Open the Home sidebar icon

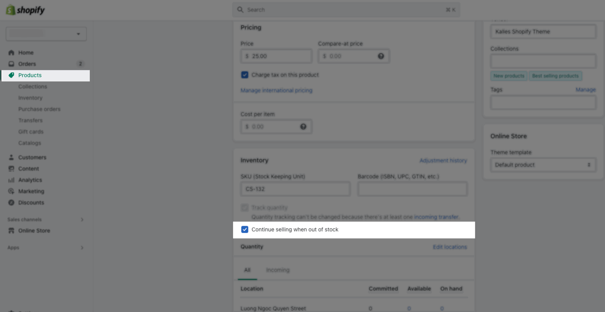pos(11,53)
